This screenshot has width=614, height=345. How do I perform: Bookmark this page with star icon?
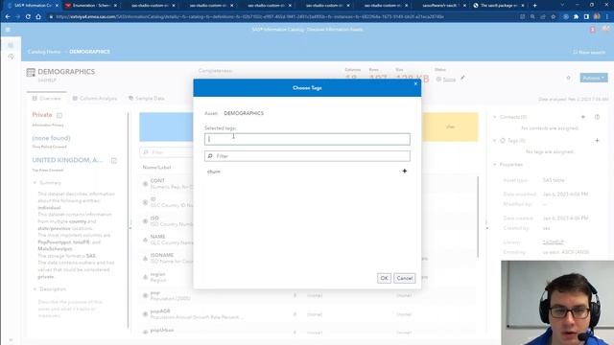pos(554,17)
